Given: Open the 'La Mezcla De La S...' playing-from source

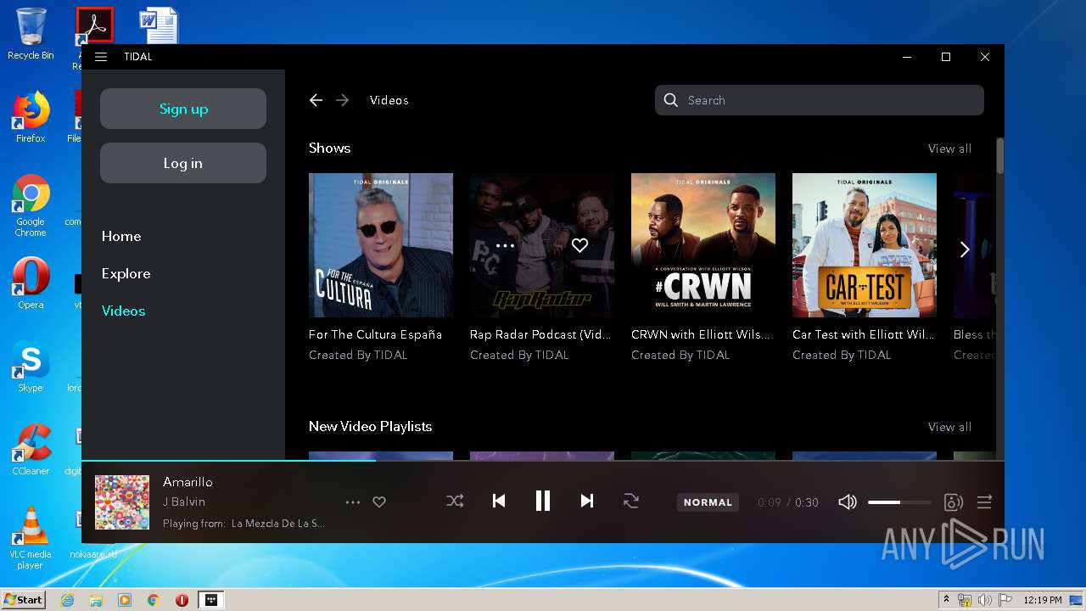Looking at the screenshot, I should pos(278,524).
